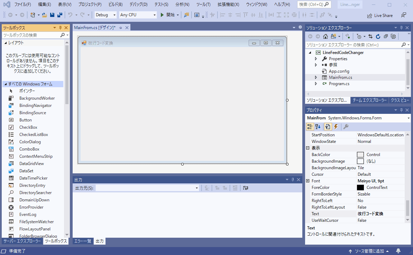This screenshot has width=413, height=255.
Task: Open the ビルド(B) menu
Action: click(x=116, y=4)
